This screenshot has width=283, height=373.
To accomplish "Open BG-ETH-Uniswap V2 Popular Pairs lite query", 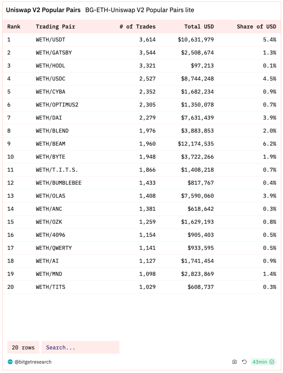I will pyautogui.click(x=140, y=10).
